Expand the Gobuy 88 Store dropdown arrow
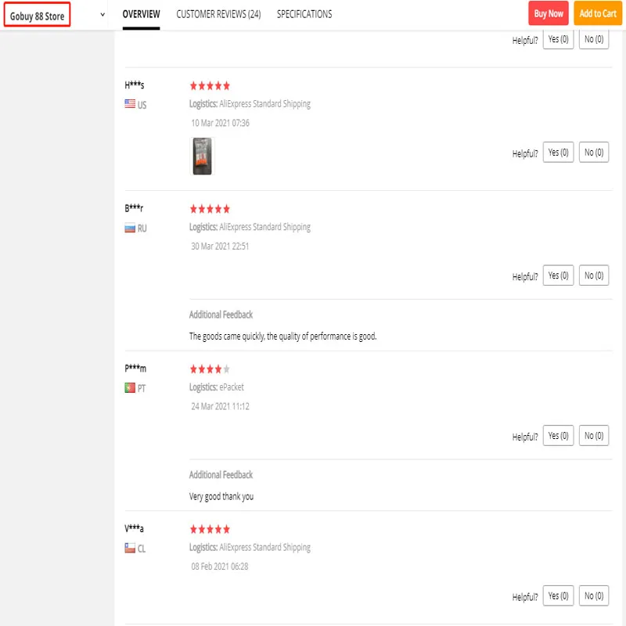The height and width of the screenshot is (626, 626). [103, 15]
